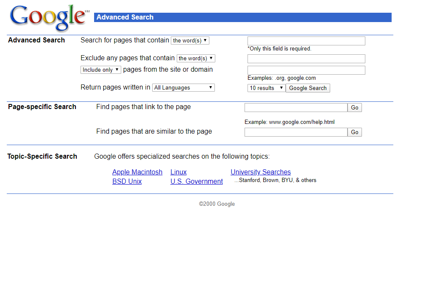Click the 'Search for pages that contain' label
Viewport: 434px width, 297px height.
point(125,40)
